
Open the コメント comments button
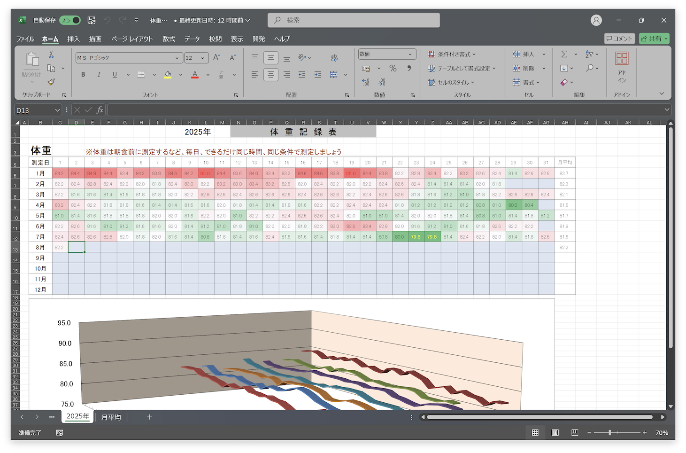coord(619,39)
